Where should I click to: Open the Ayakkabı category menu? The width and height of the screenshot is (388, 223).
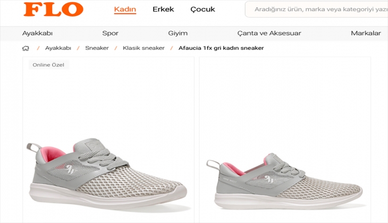[x=37, y=33]
